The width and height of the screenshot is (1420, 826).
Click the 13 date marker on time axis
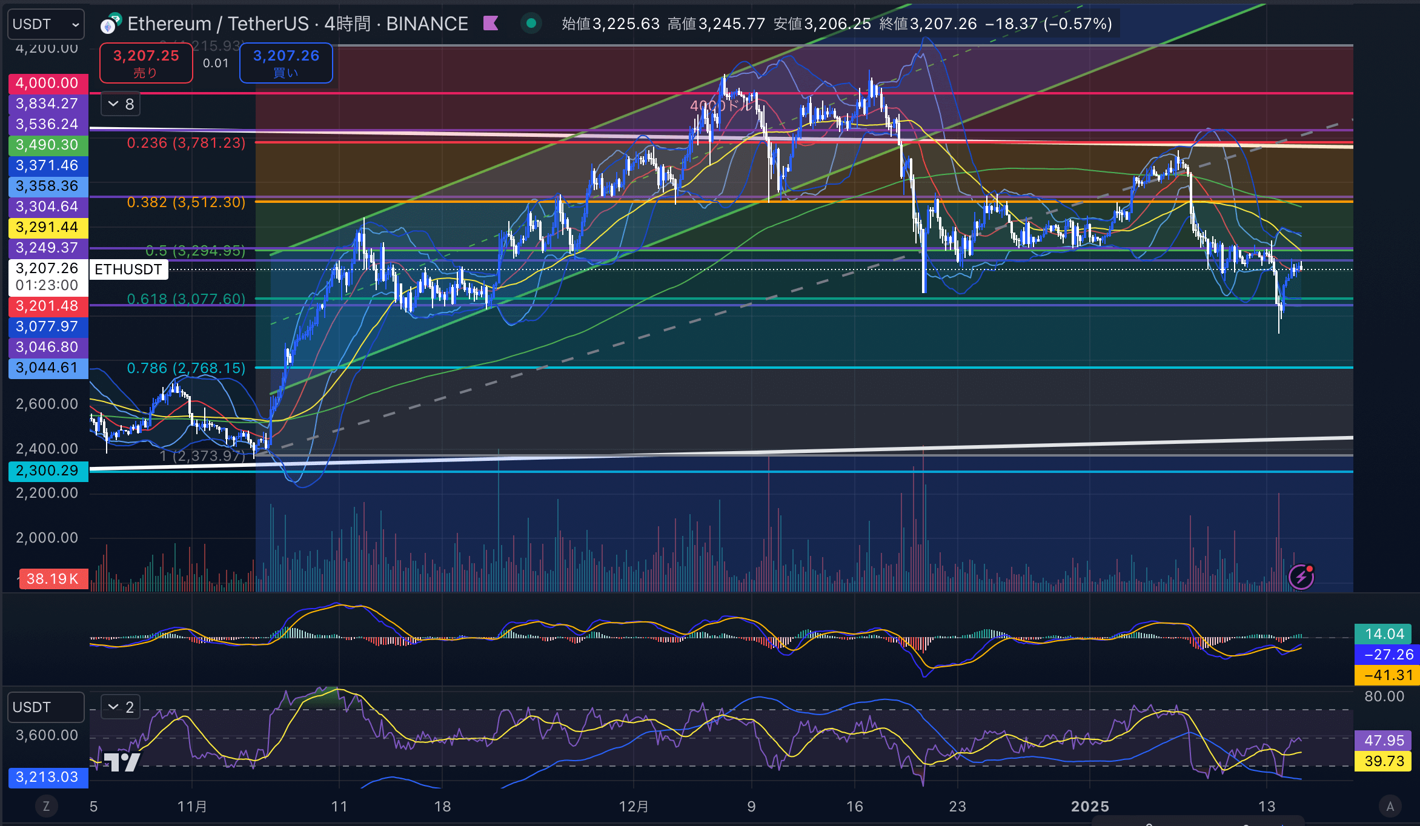[1267, 807]
